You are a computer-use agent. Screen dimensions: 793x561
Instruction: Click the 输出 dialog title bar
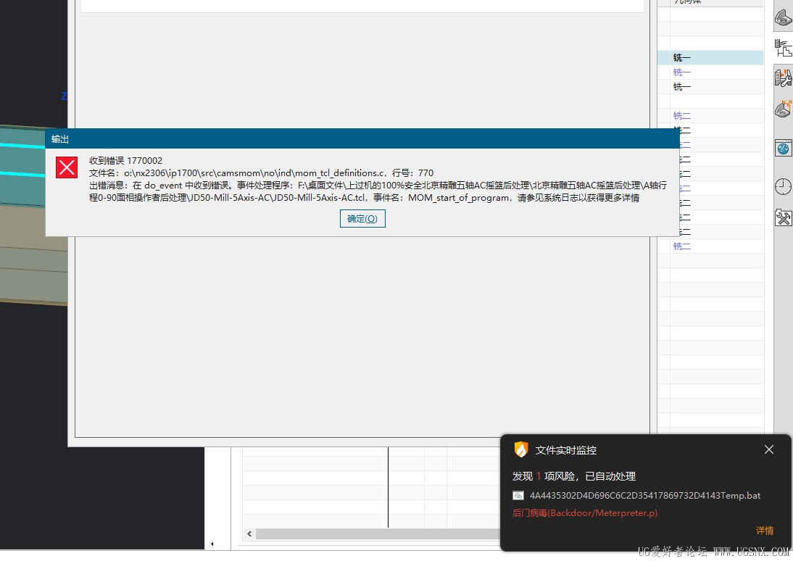coord(362,138)
